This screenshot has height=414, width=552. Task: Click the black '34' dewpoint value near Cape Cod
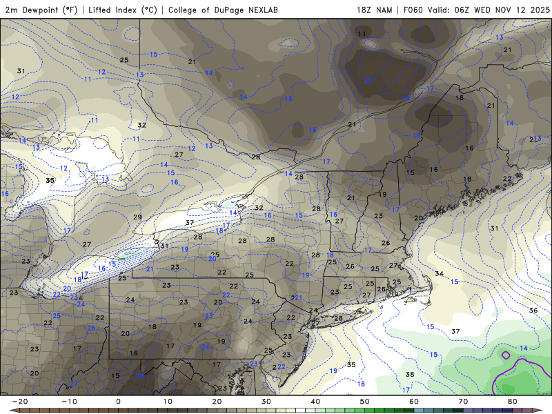(x=439, y=273)
